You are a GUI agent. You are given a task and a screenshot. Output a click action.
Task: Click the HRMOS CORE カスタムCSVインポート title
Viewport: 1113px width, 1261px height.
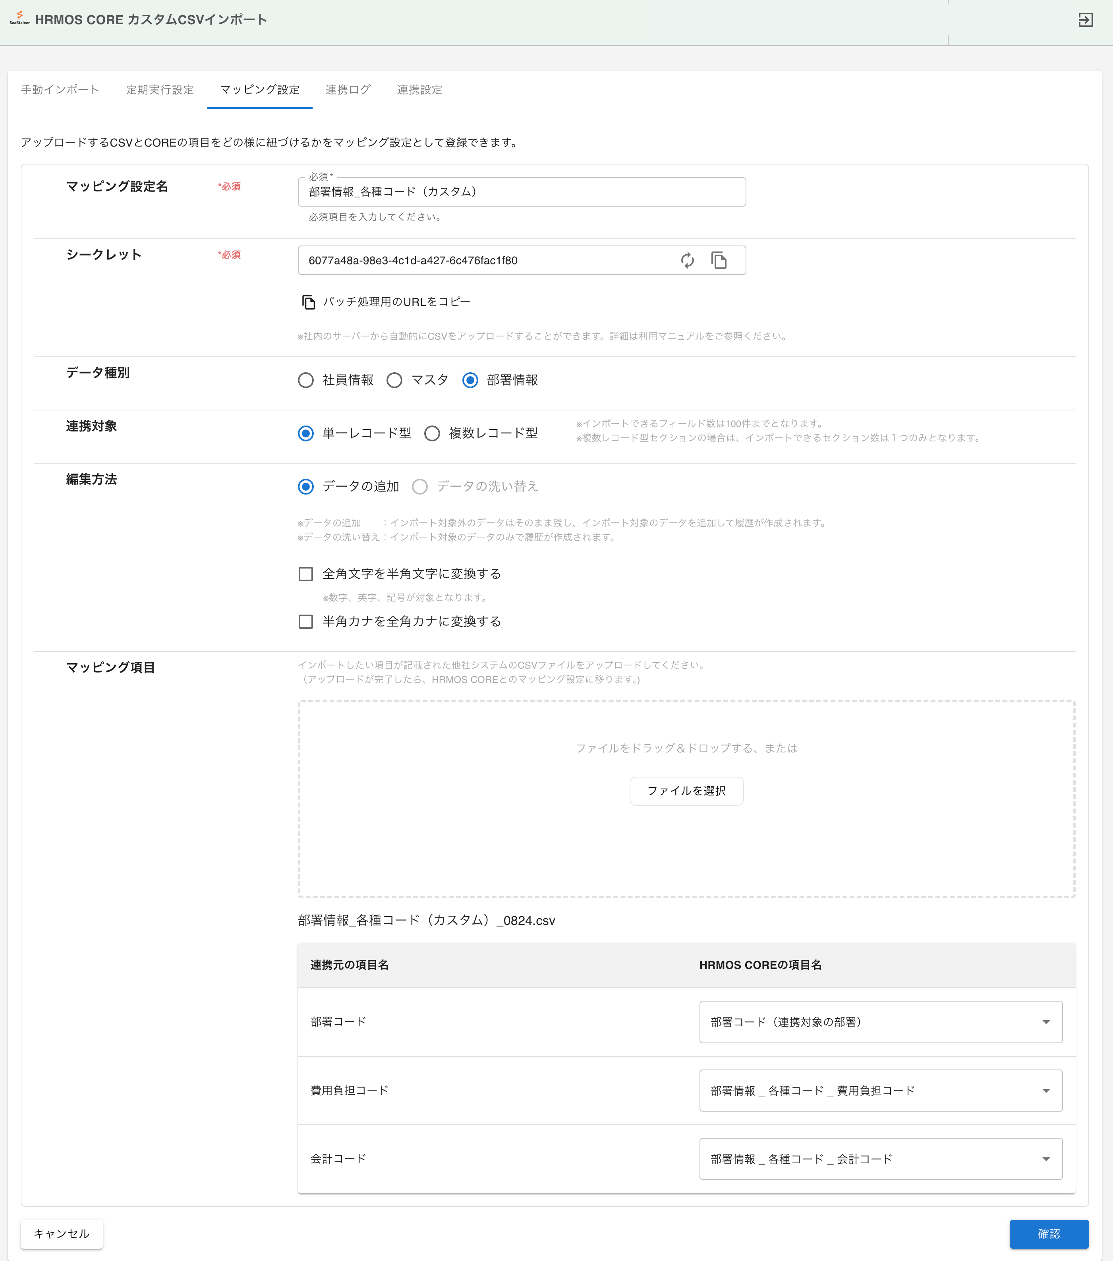(151, 20)
